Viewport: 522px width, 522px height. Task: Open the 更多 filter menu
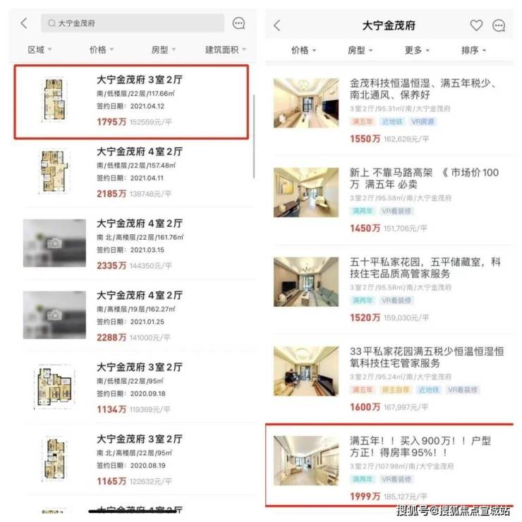[417, 50]
